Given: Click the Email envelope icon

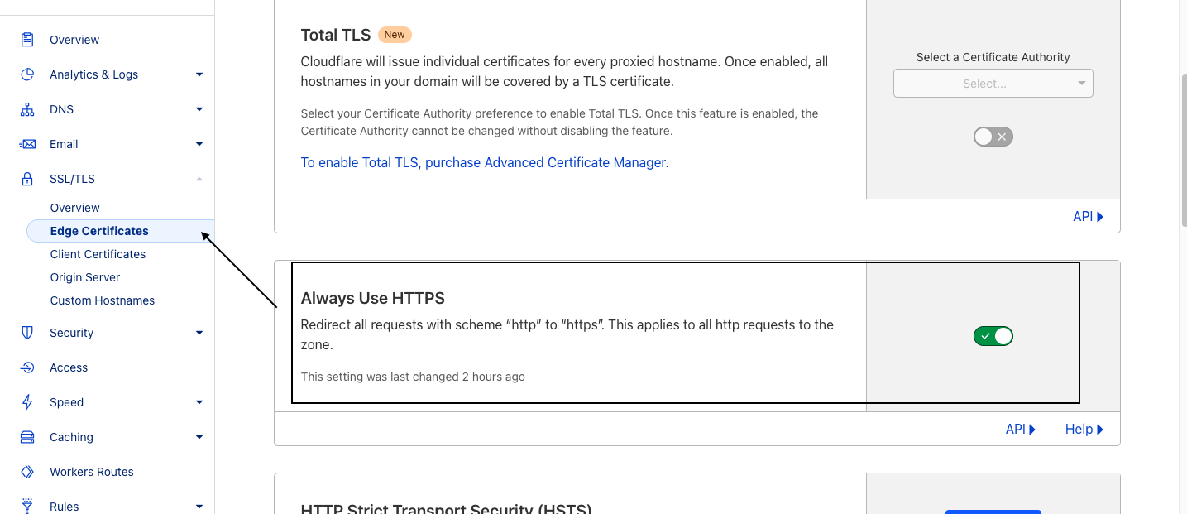Looking at the screenshot, I should point(27,144).
